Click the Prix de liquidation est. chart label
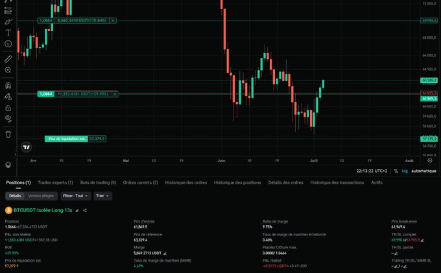Screen dimensions: 441x273 click(66, 138)
